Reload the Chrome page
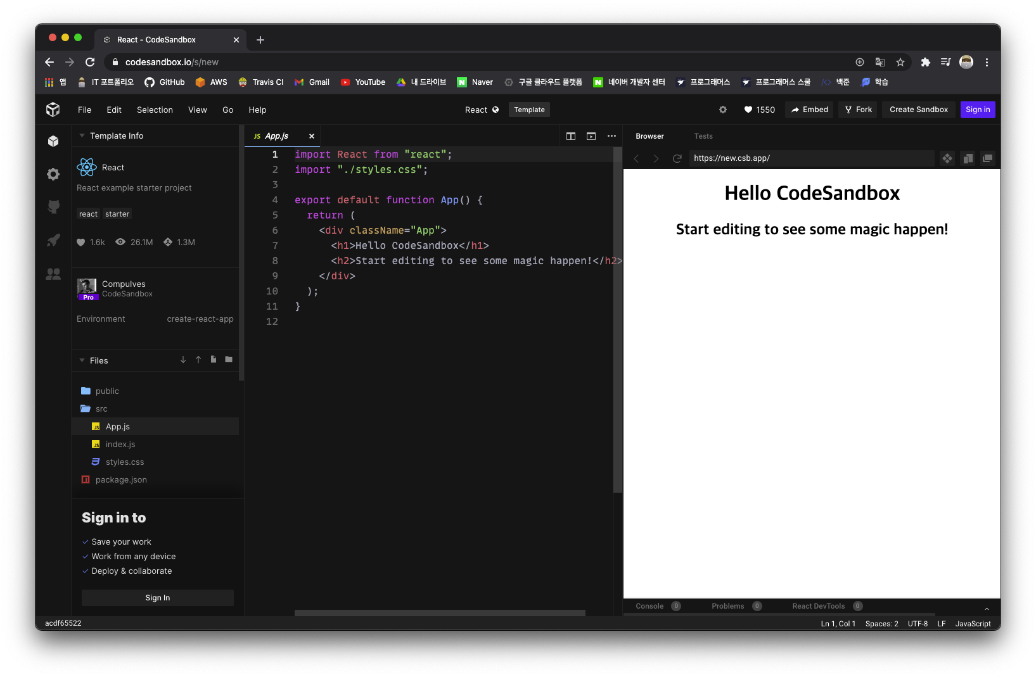The width and height of the screenshot is (1036, 677). click(90, 62)
